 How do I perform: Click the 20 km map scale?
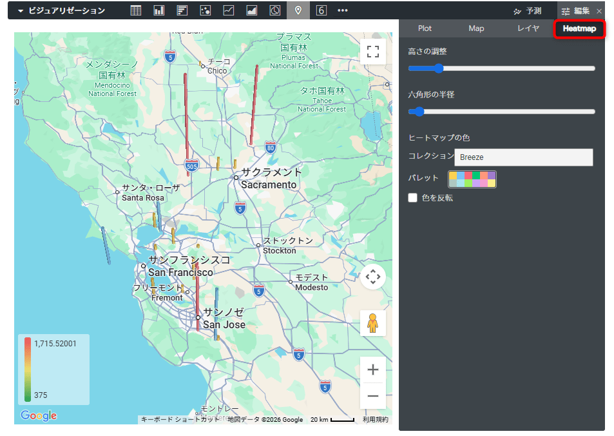(332, 419)
